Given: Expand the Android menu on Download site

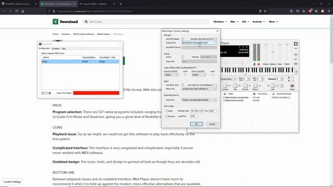Looking at the screenshot, I should (259, 22).
